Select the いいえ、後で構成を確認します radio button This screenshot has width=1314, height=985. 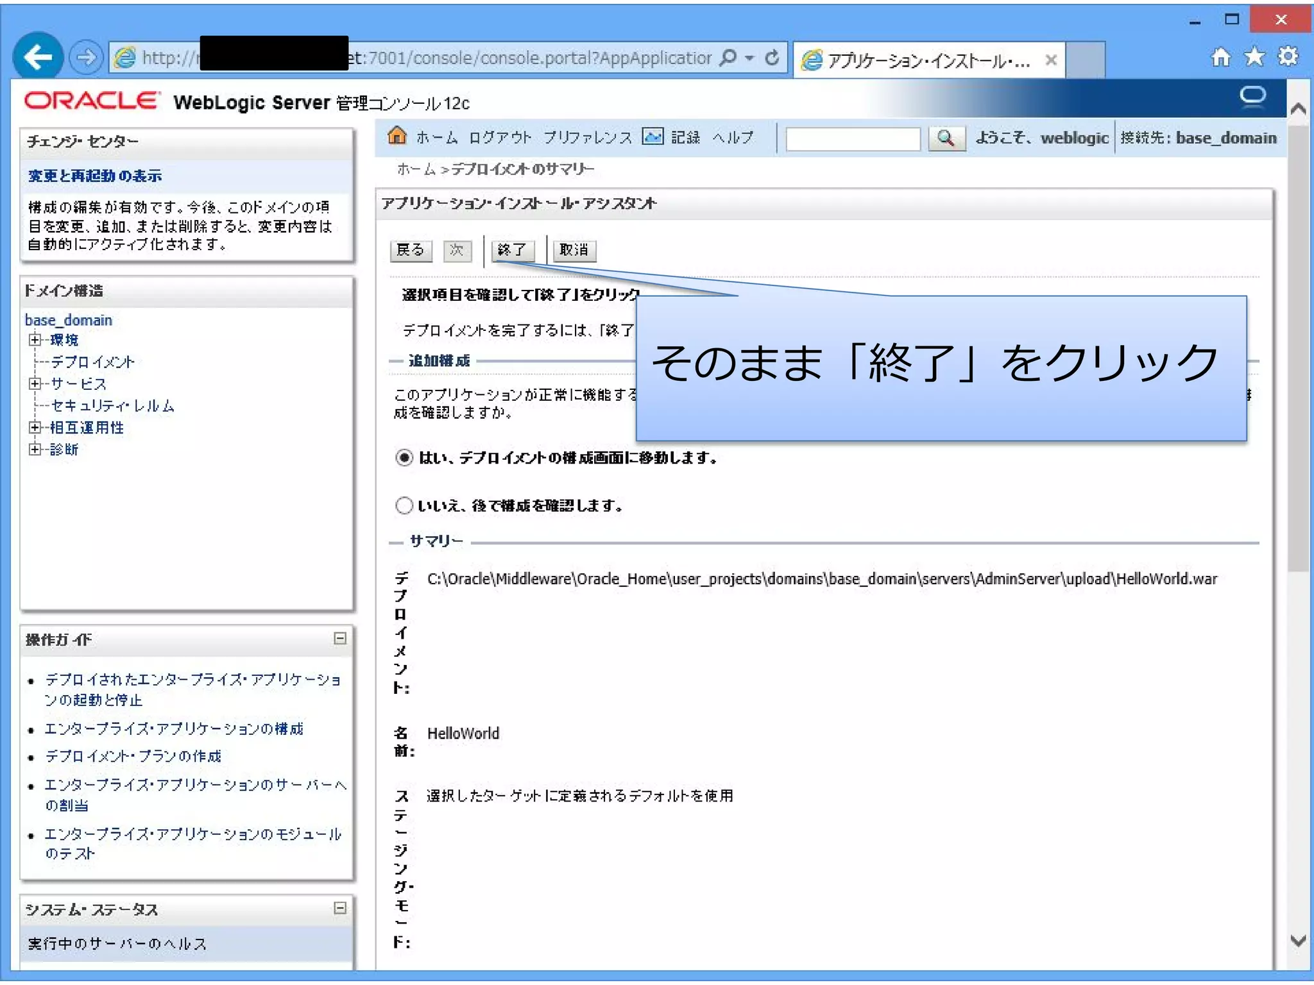tap(404, 506)
